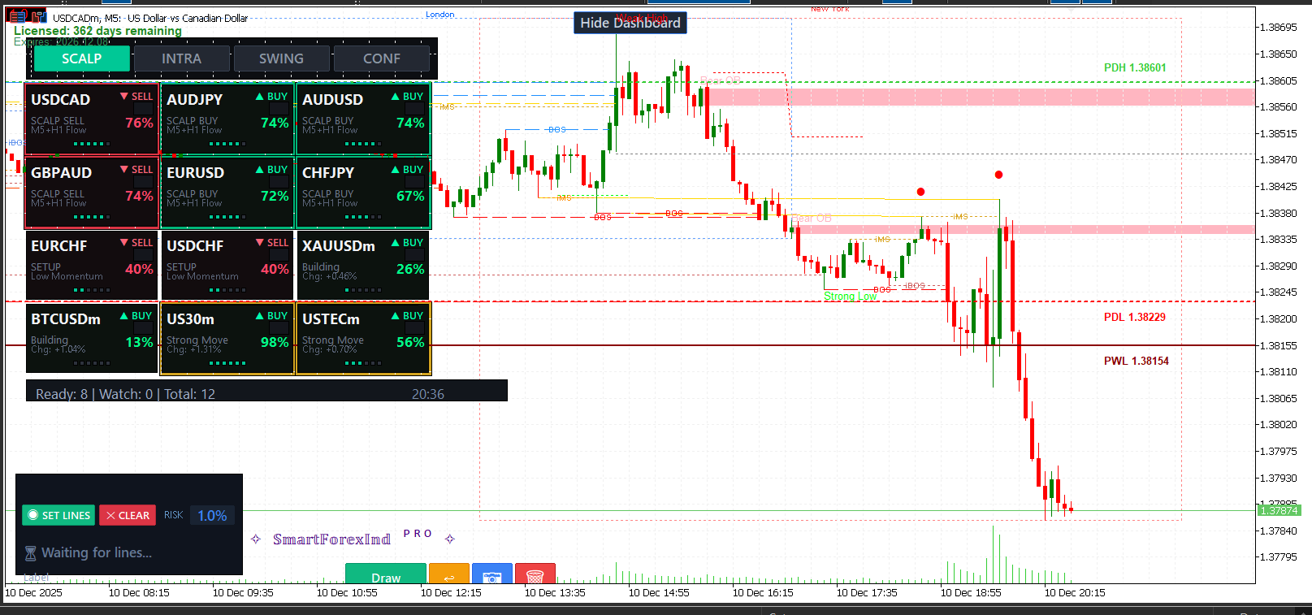The image size is (1312, 615).
Task: Click the Strong Low chart label
Action: point(851,296)
